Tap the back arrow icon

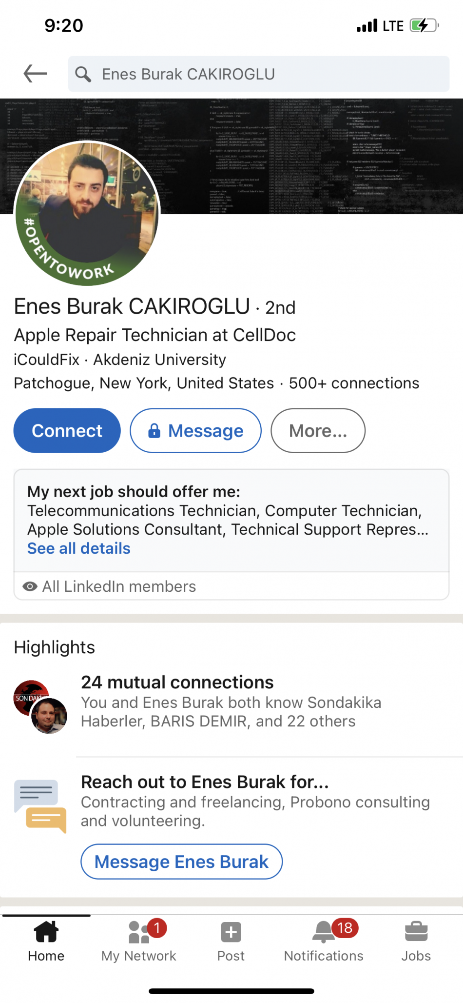35,74
